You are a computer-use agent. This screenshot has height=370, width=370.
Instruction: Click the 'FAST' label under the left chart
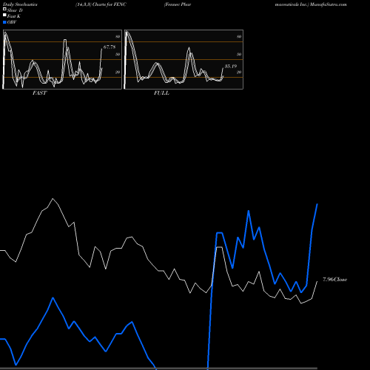pos(39,92)
